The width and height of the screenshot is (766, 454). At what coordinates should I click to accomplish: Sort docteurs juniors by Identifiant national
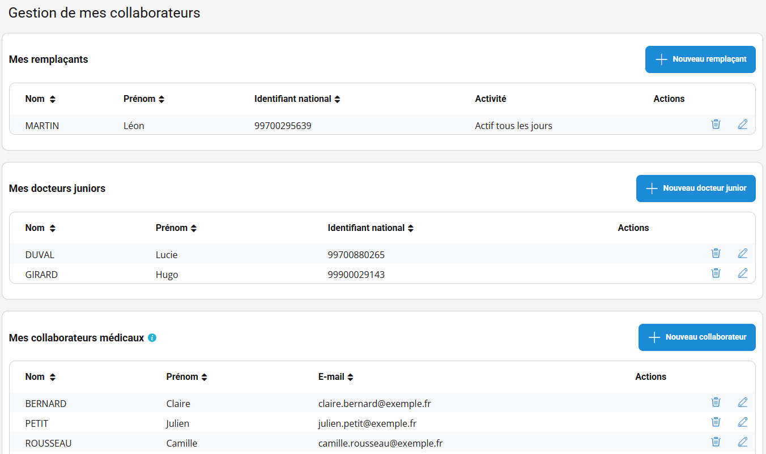coord(411,228)
